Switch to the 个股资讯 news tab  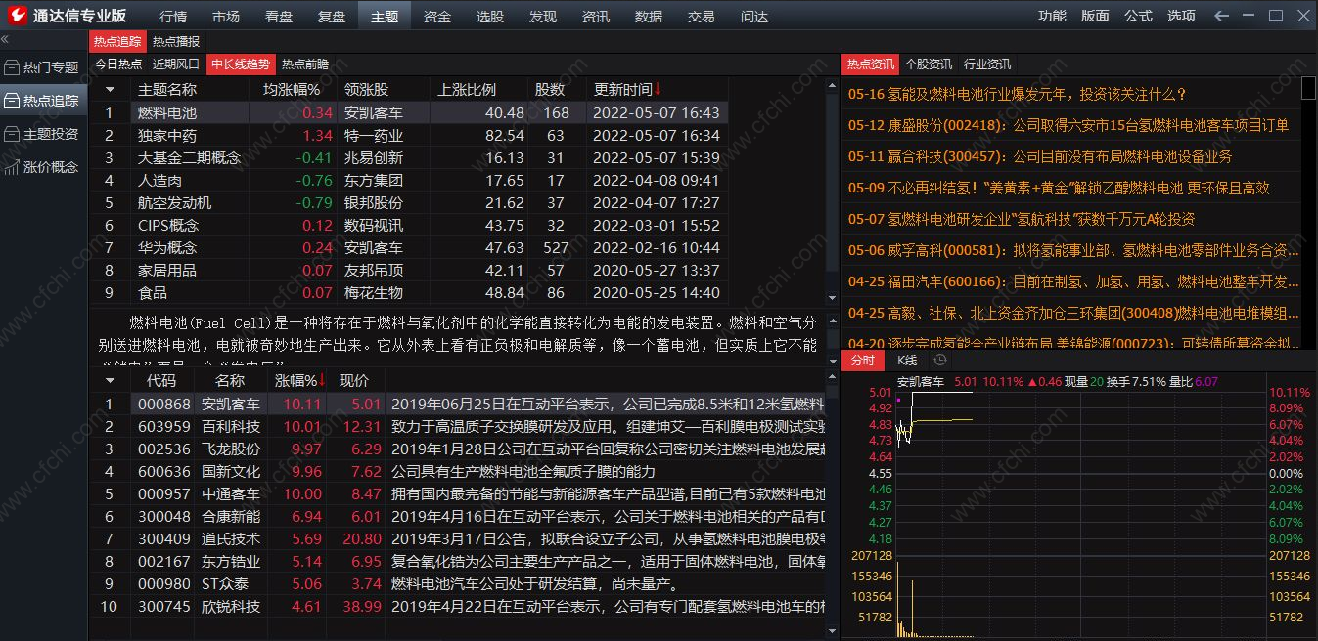coord(929,64)
